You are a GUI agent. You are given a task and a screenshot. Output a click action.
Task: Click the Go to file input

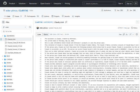16,31
